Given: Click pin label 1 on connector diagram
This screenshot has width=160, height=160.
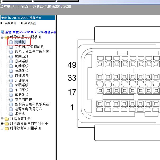Looking at the screenshot, I should click(72, 107).
